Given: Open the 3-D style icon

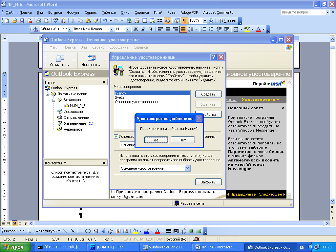Looking at the screenshot, I should [x=199, y=231].
